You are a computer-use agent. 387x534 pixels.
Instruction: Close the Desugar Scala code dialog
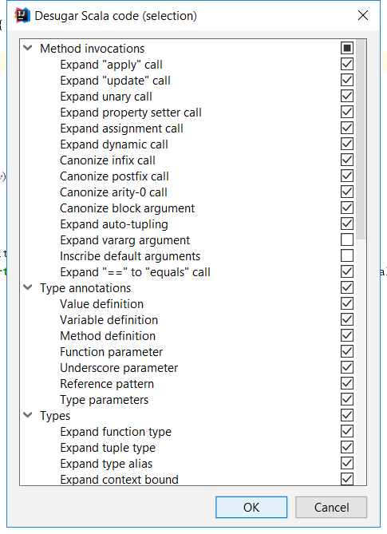(x=363, y=15)
